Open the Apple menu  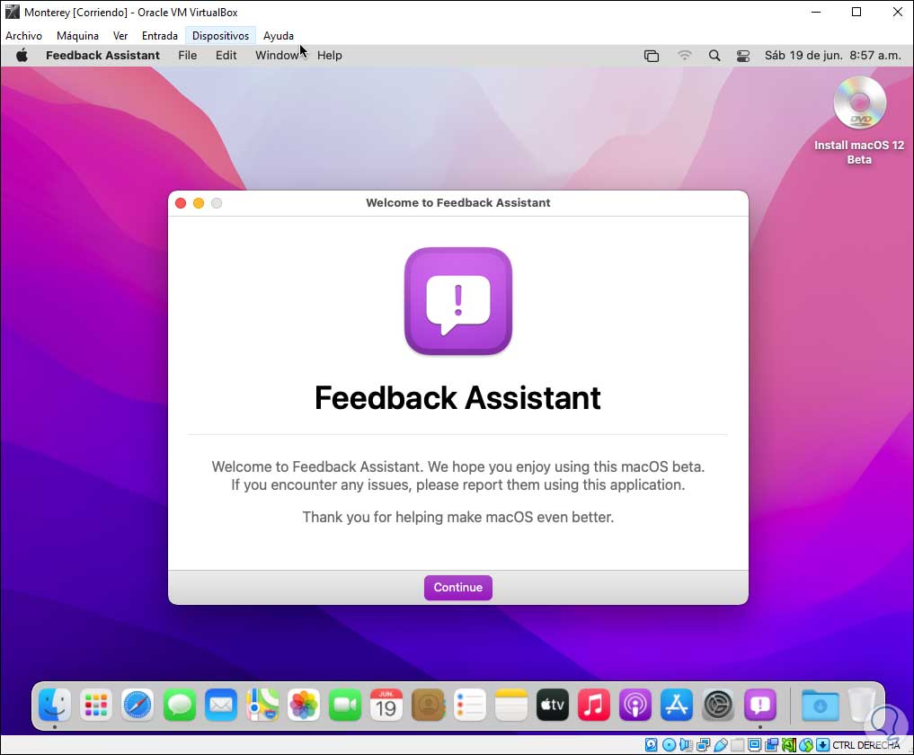point(22,56)
